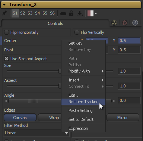
Task: Click the tile color swatch
Action: coord(90,13)
